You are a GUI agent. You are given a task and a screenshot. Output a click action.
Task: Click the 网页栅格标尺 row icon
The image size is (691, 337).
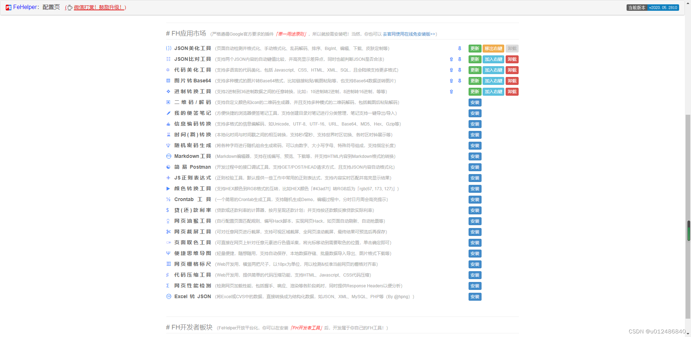pyautogui.click(x=168, y=264)
